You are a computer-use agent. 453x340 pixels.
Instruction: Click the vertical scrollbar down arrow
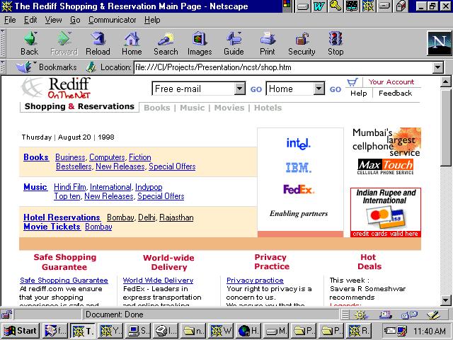(447, 300)
